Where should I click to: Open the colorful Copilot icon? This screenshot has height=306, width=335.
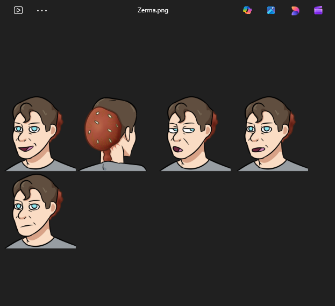tap(247, 10)
